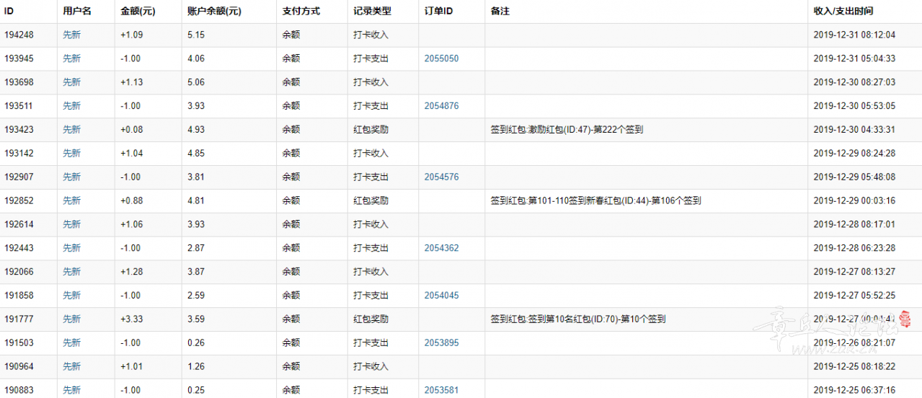Select ID cell 190883

tap(19, 390)
